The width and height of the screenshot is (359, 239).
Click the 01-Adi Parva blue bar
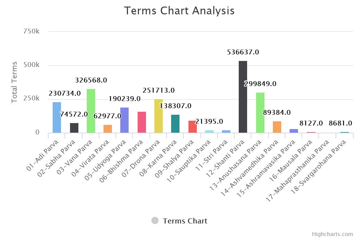(x=57, y=117)
